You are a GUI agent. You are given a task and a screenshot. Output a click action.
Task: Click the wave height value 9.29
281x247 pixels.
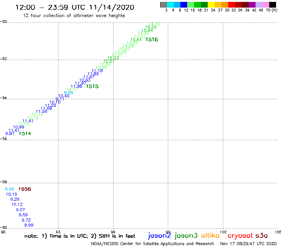pyautogui.click(x=15, y=199)
